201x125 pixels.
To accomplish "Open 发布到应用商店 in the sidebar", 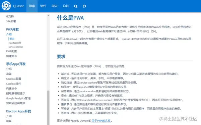I will 16,103.
